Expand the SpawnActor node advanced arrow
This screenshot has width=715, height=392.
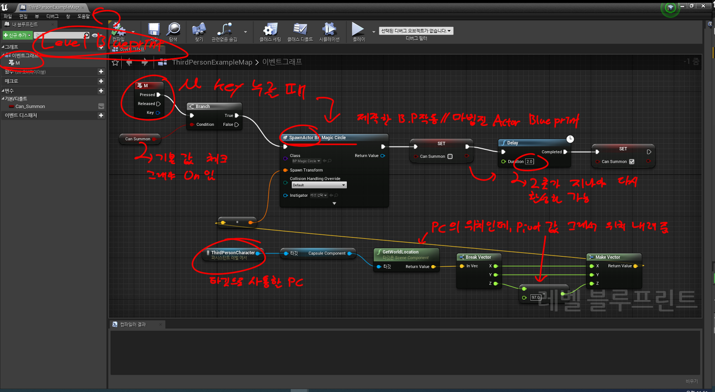pyautogui.click(x=335, y=204)
